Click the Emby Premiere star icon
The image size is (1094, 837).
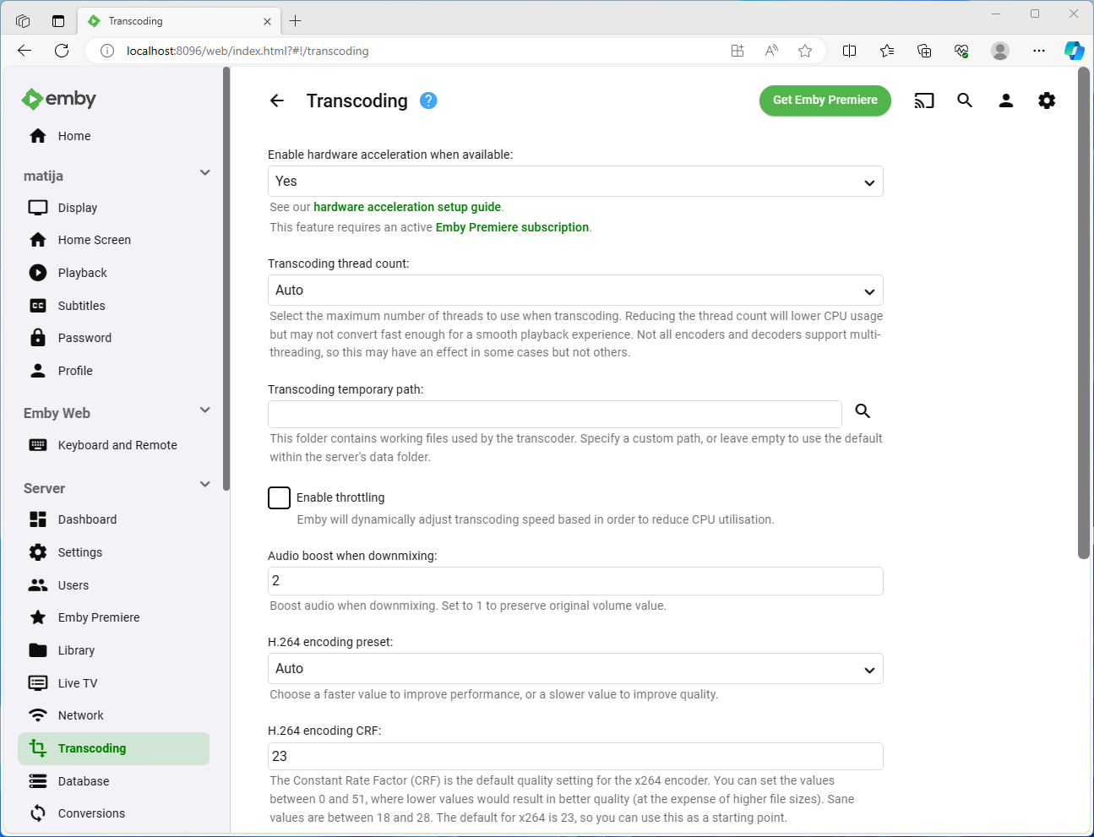[x=38, y=617]
